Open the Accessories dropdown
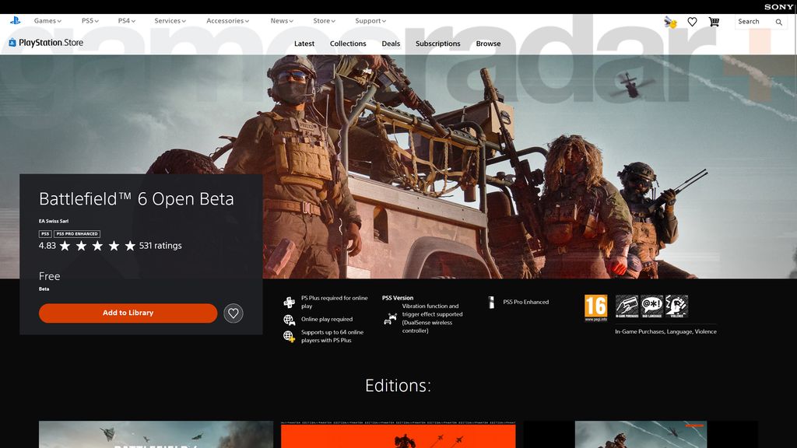 (226, 21)
